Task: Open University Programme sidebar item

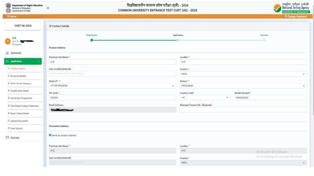Action: [21, 98]
